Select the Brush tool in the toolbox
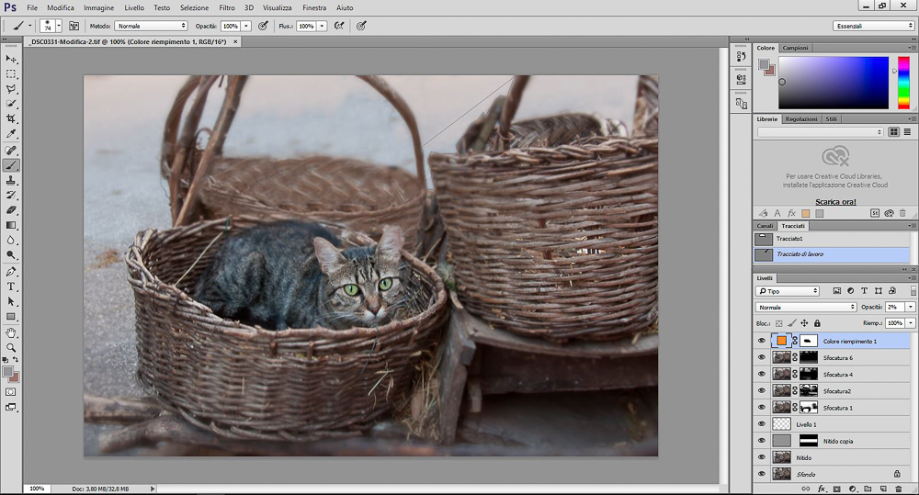The width and height of the screenshot is (919, 495). [x=11, y=165]
